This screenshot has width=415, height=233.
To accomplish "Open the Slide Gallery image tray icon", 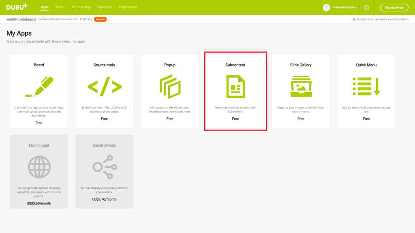I will click(301, 87).
